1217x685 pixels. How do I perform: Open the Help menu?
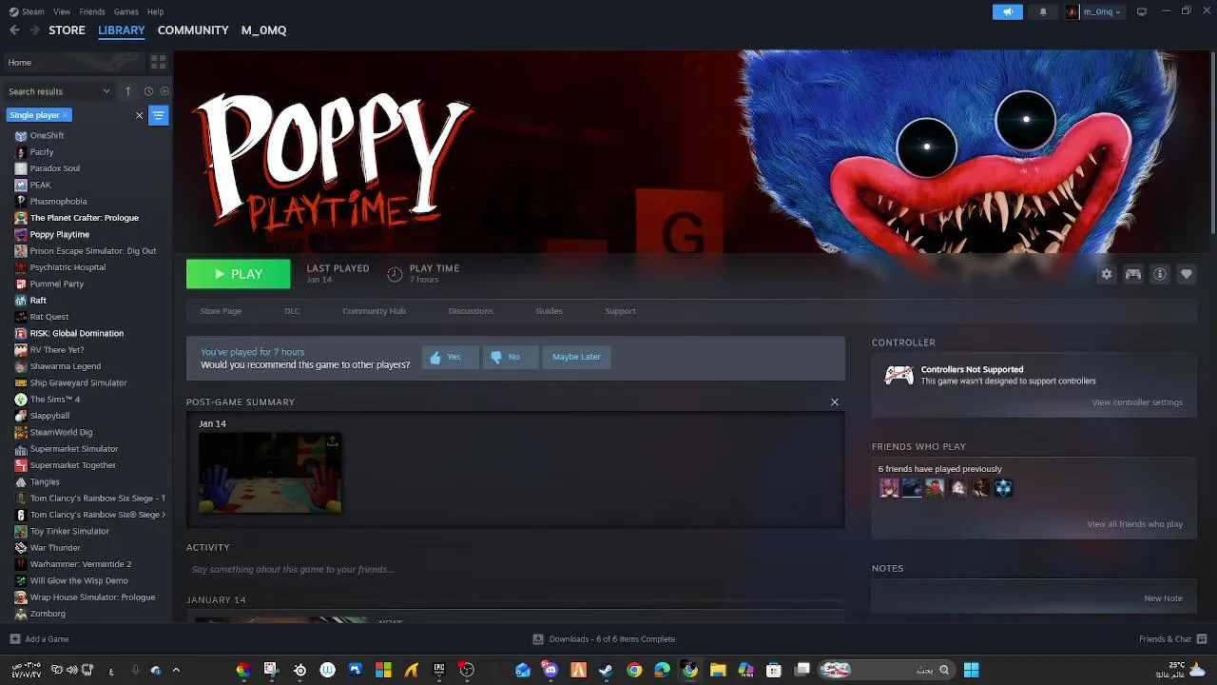coord(155,11)
